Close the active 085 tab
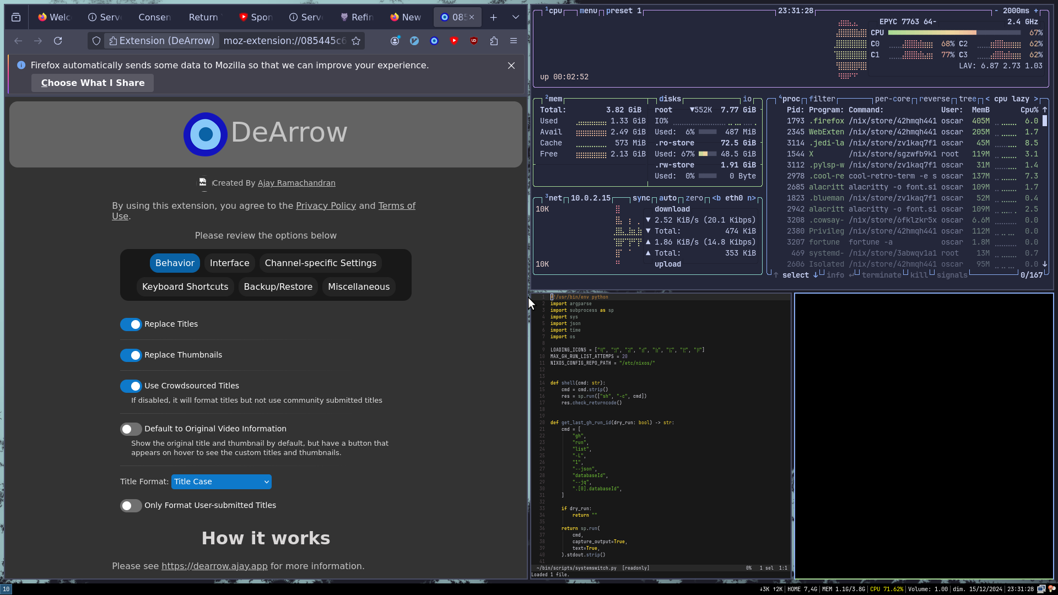The image size is (1058, 595). pyautogui.click(x=472, y=17)
